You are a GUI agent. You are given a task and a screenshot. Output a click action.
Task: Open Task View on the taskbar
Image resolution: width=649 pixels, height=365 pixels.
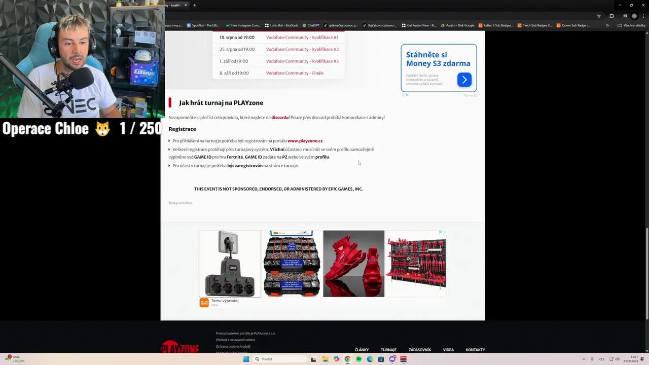click(x=313, y=359)
